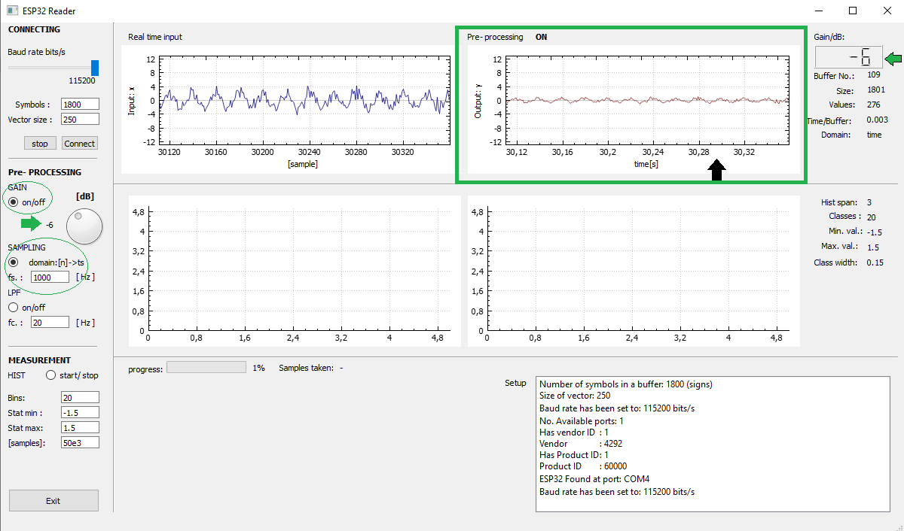
Task: Click the 'ESP32 Found at port: COM4' log line
Action: [x=594, y=479]
